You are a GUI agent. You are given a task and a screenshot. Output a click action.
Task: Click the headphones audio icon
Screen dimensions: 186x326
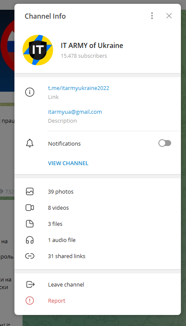pyautogui.click(x=30, y=240)
